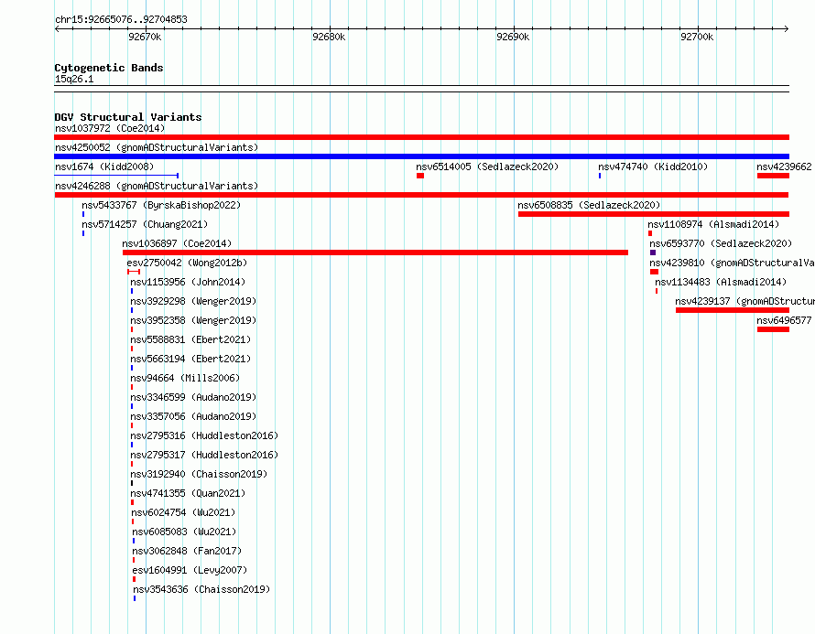Click the Cytogenetic Bands track title
Screen dimensions: 815x634
pyautogui.click(x=109, y=68)
